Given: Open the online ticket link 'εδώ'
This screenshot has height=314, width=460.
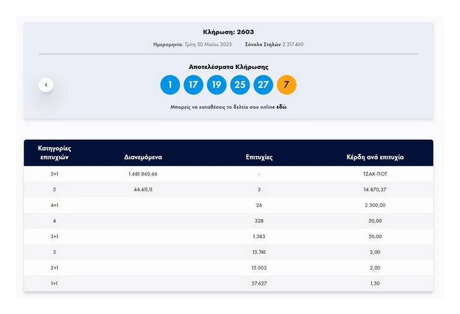Looking at the screenshot, I should coord(281,108).
